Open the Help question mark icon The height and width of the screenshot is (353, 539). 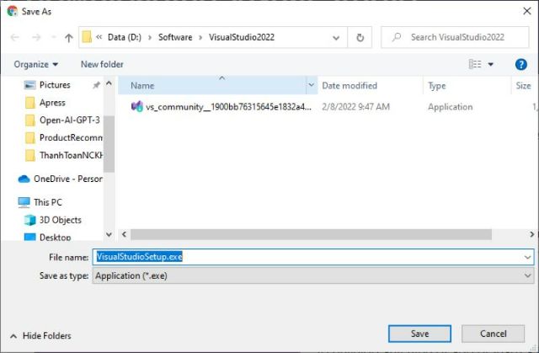[521, 64]
